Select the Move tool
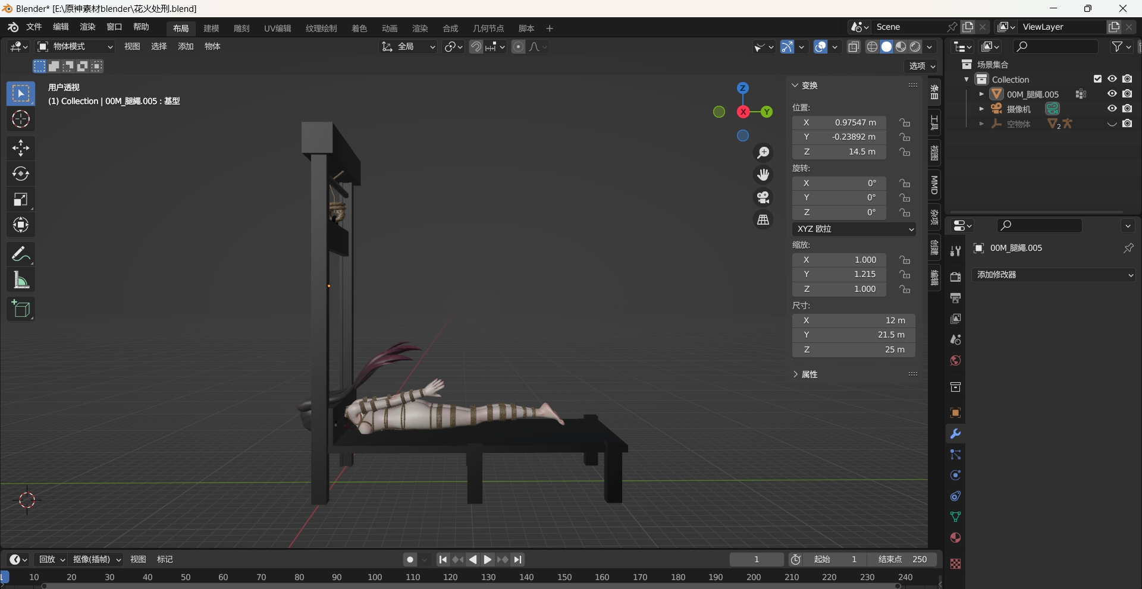 pos(21,148)
